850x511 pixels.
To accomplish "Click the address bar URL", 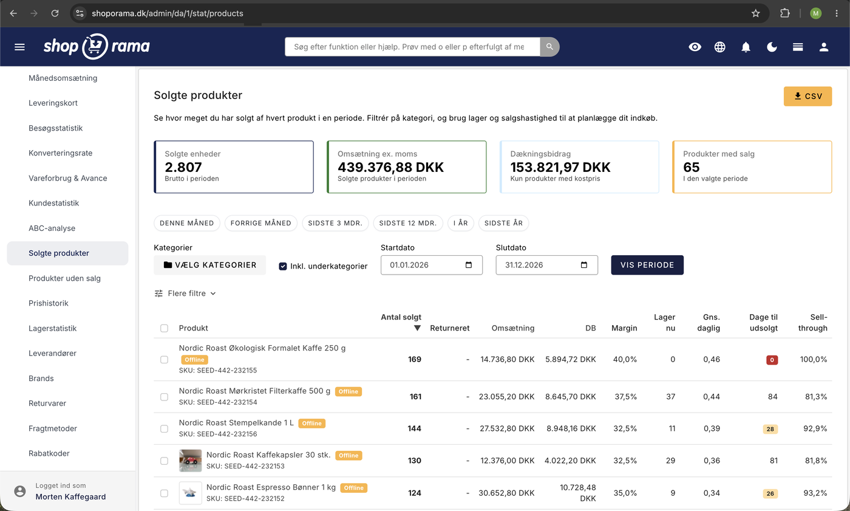I will (x=168, y=13).
